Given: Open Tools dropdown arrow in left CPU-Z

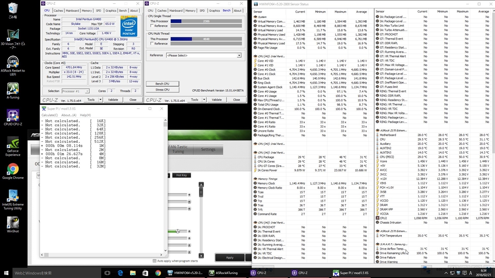Looking at the screenshot, I should [101, 99].
